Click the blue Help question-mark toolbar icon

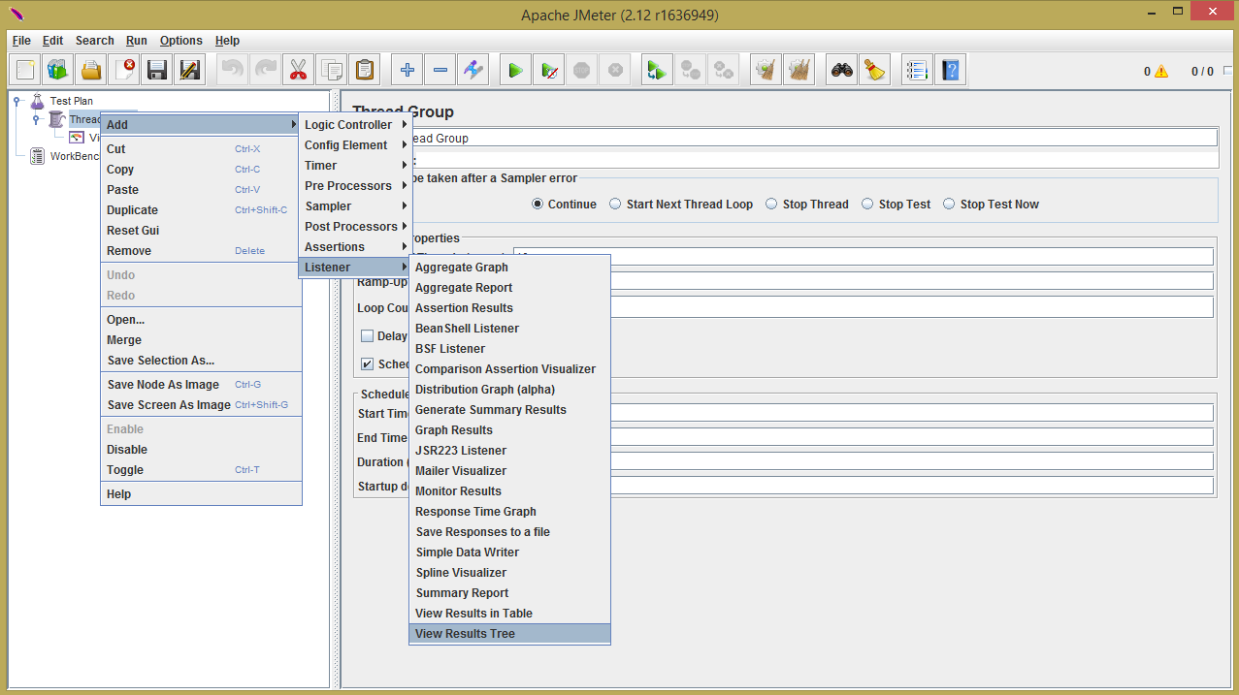click(950, 70)
